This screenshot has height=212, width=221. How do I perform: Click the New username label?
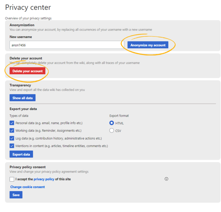(x=21, y=37)
